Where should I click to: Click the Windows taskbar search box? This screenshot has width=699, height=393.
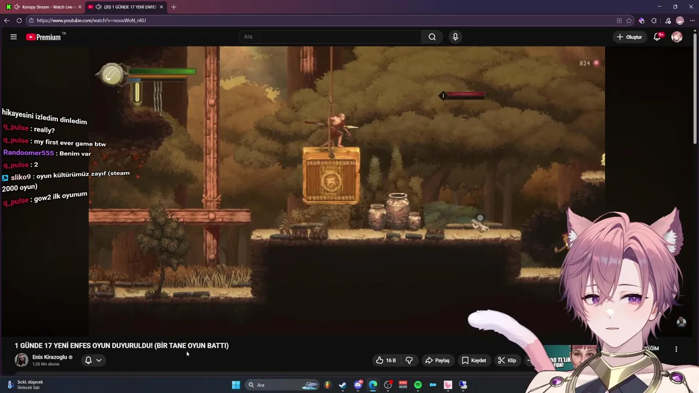281,385
